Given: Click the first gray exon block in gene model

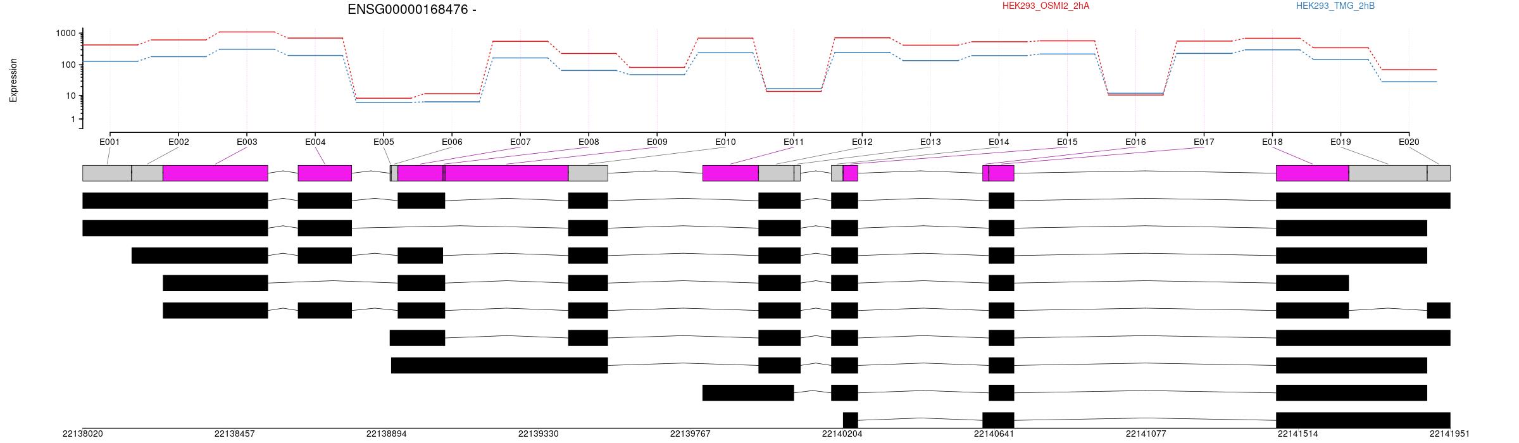Looking at the screenshot, I should coord(107,173).
